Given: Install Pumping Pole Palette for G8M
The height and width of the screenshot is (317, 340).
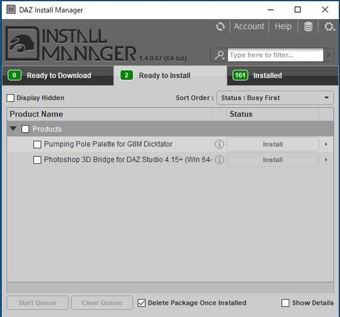Looking at the screenshot, I should (x=273, y=144).
